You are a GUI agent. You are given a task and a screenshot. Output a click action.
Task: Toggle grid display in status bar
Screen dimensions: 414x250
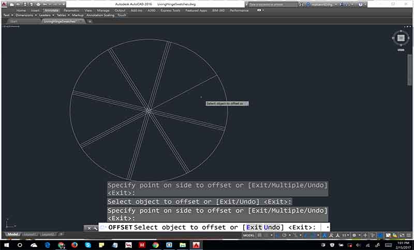pos(259,235)
